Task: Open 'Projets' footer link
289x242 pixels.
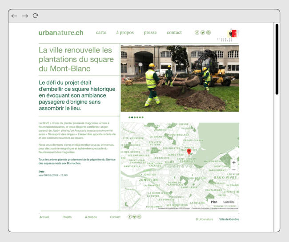Action: coord(67,217)
